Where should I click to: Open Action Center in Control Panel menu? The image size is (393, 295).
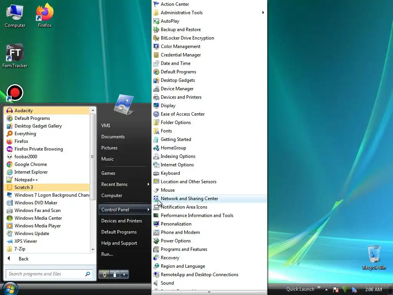pos(209,4)
